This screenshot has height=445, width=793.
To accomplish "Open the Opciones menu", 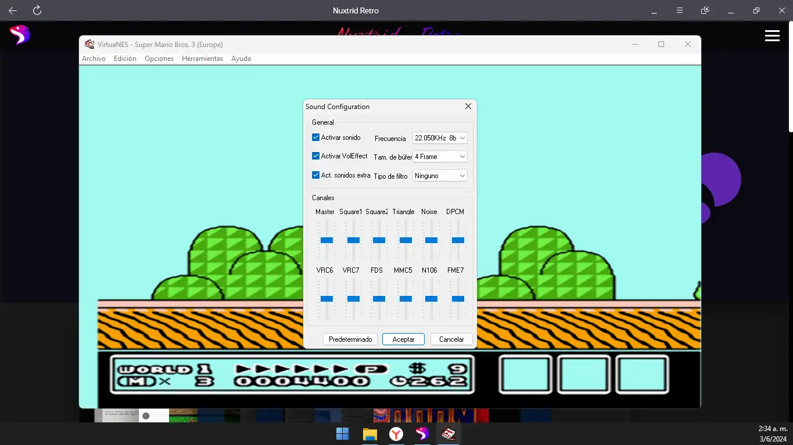I will 159,59.
